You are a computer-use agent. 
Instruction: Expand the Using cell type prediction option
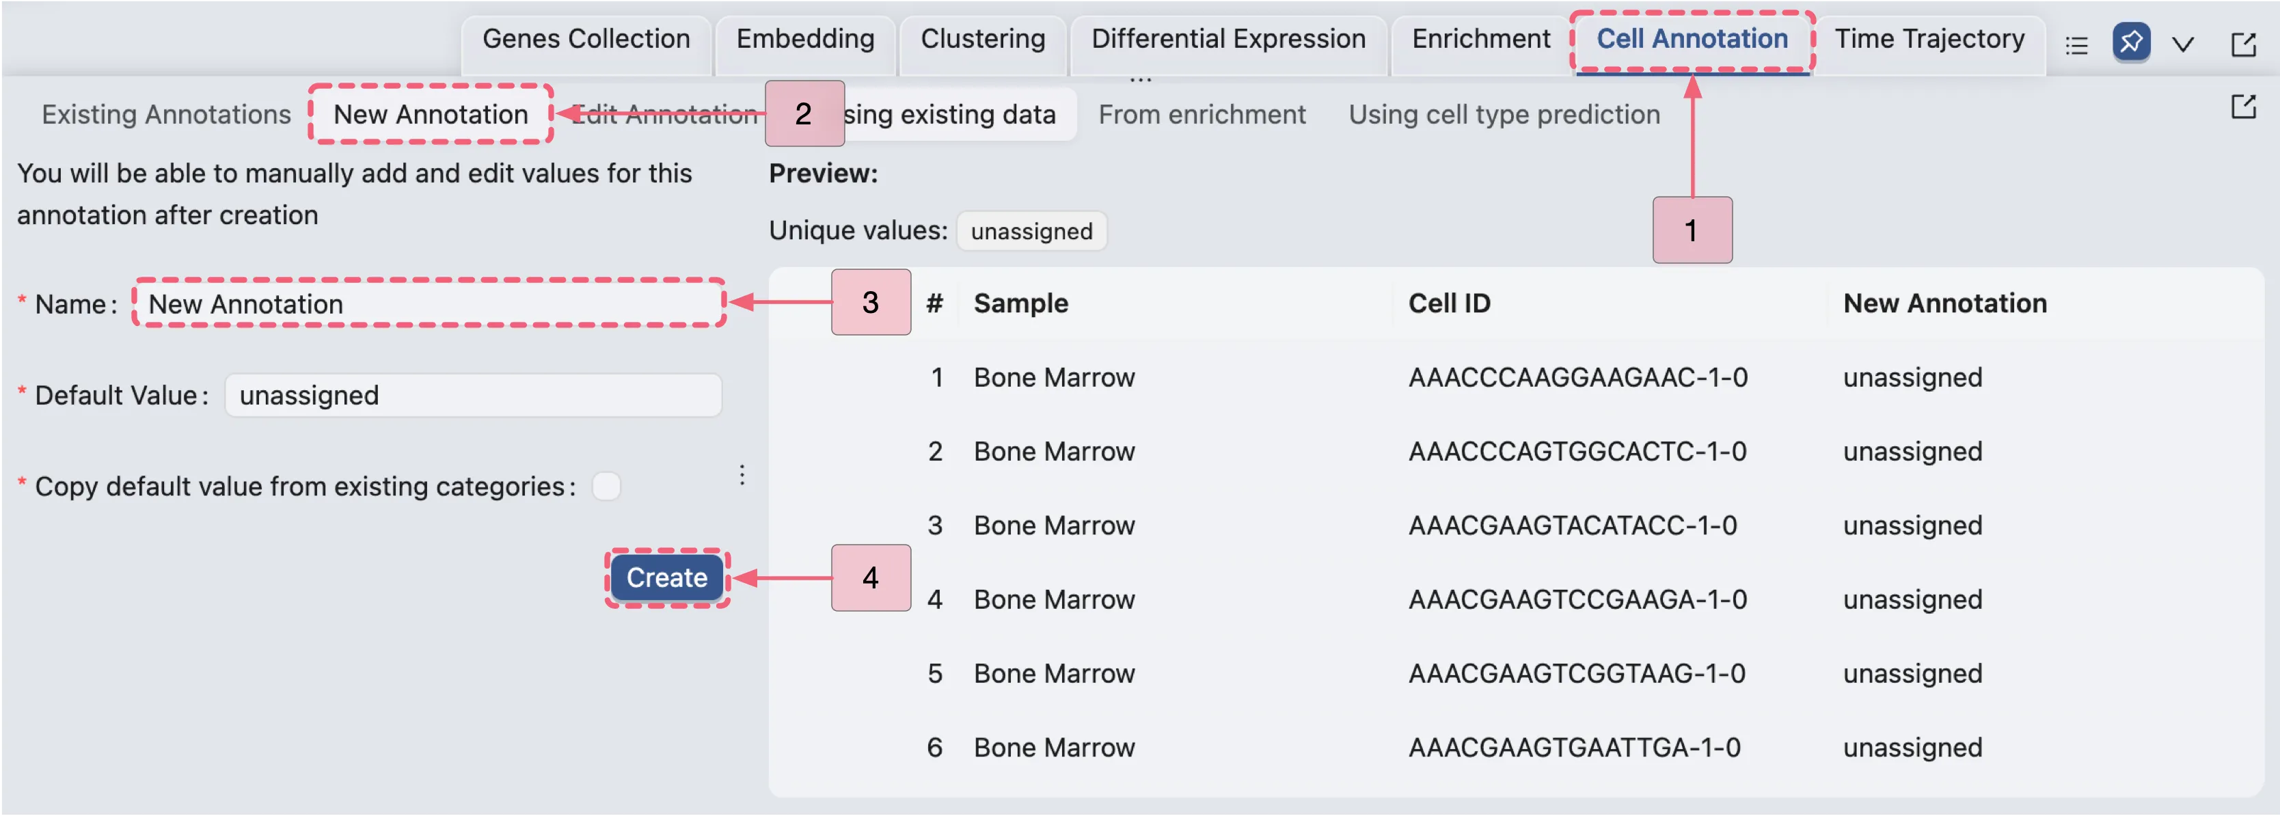tap(1503, 114)
